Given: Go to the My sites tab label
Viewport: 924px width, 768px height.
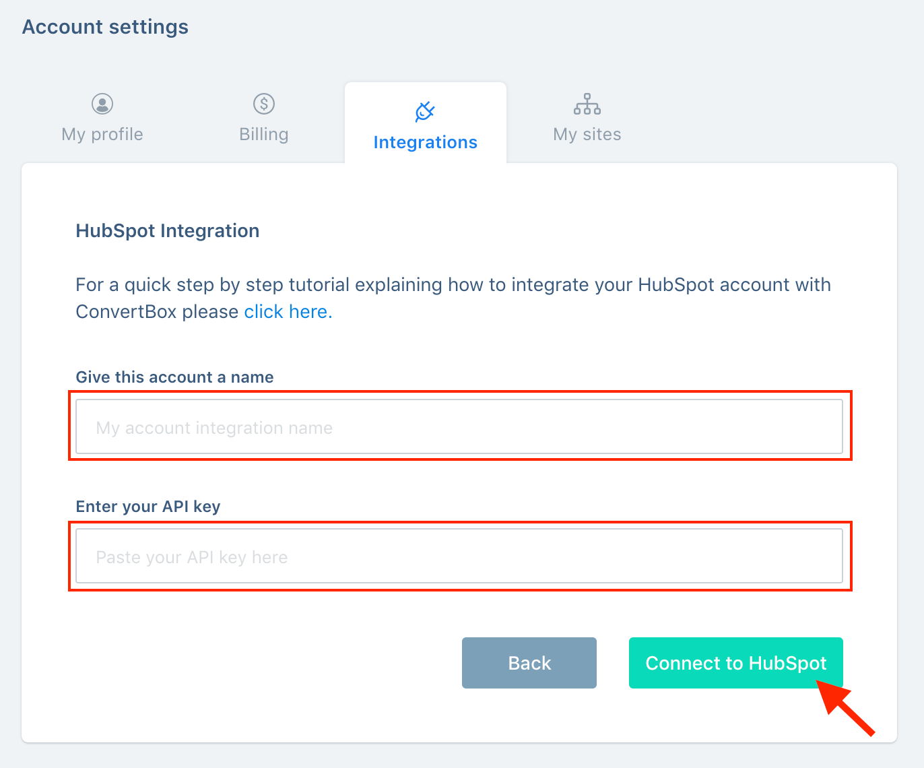Looking at the screenshot, I should (x=587, y=134).
